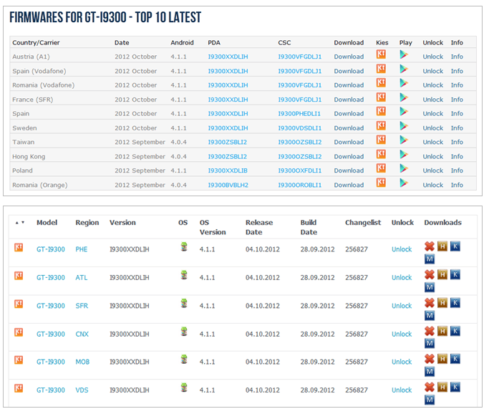Screen dimensions: 494x419
Task: Click the VDS region link
Action: click(x=82, y=390)
